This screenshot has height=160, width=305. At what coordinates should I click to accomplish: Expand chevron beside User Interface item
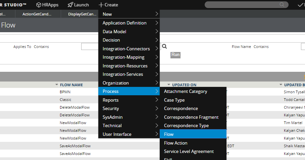(x=157, y=134)
